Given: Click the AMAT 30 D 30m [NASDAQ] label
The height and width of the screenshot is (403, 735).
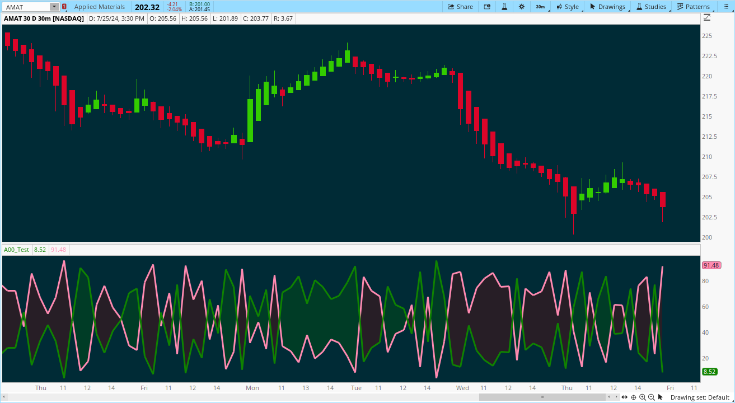Looking at the screenshot, I should [x=44, y=18].
